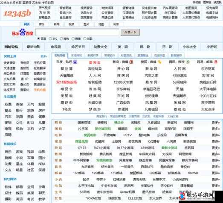Click the red 双11 promotion link
This screenshot has width=223, height=203.
pos(67,82)
